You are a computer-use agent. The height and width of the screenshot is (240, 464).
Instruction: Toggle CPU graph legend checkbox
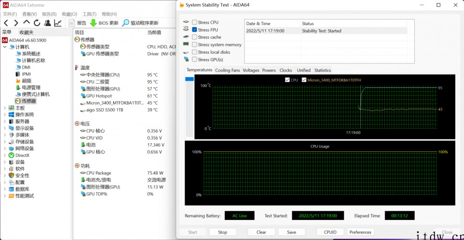tap(287, 80)
